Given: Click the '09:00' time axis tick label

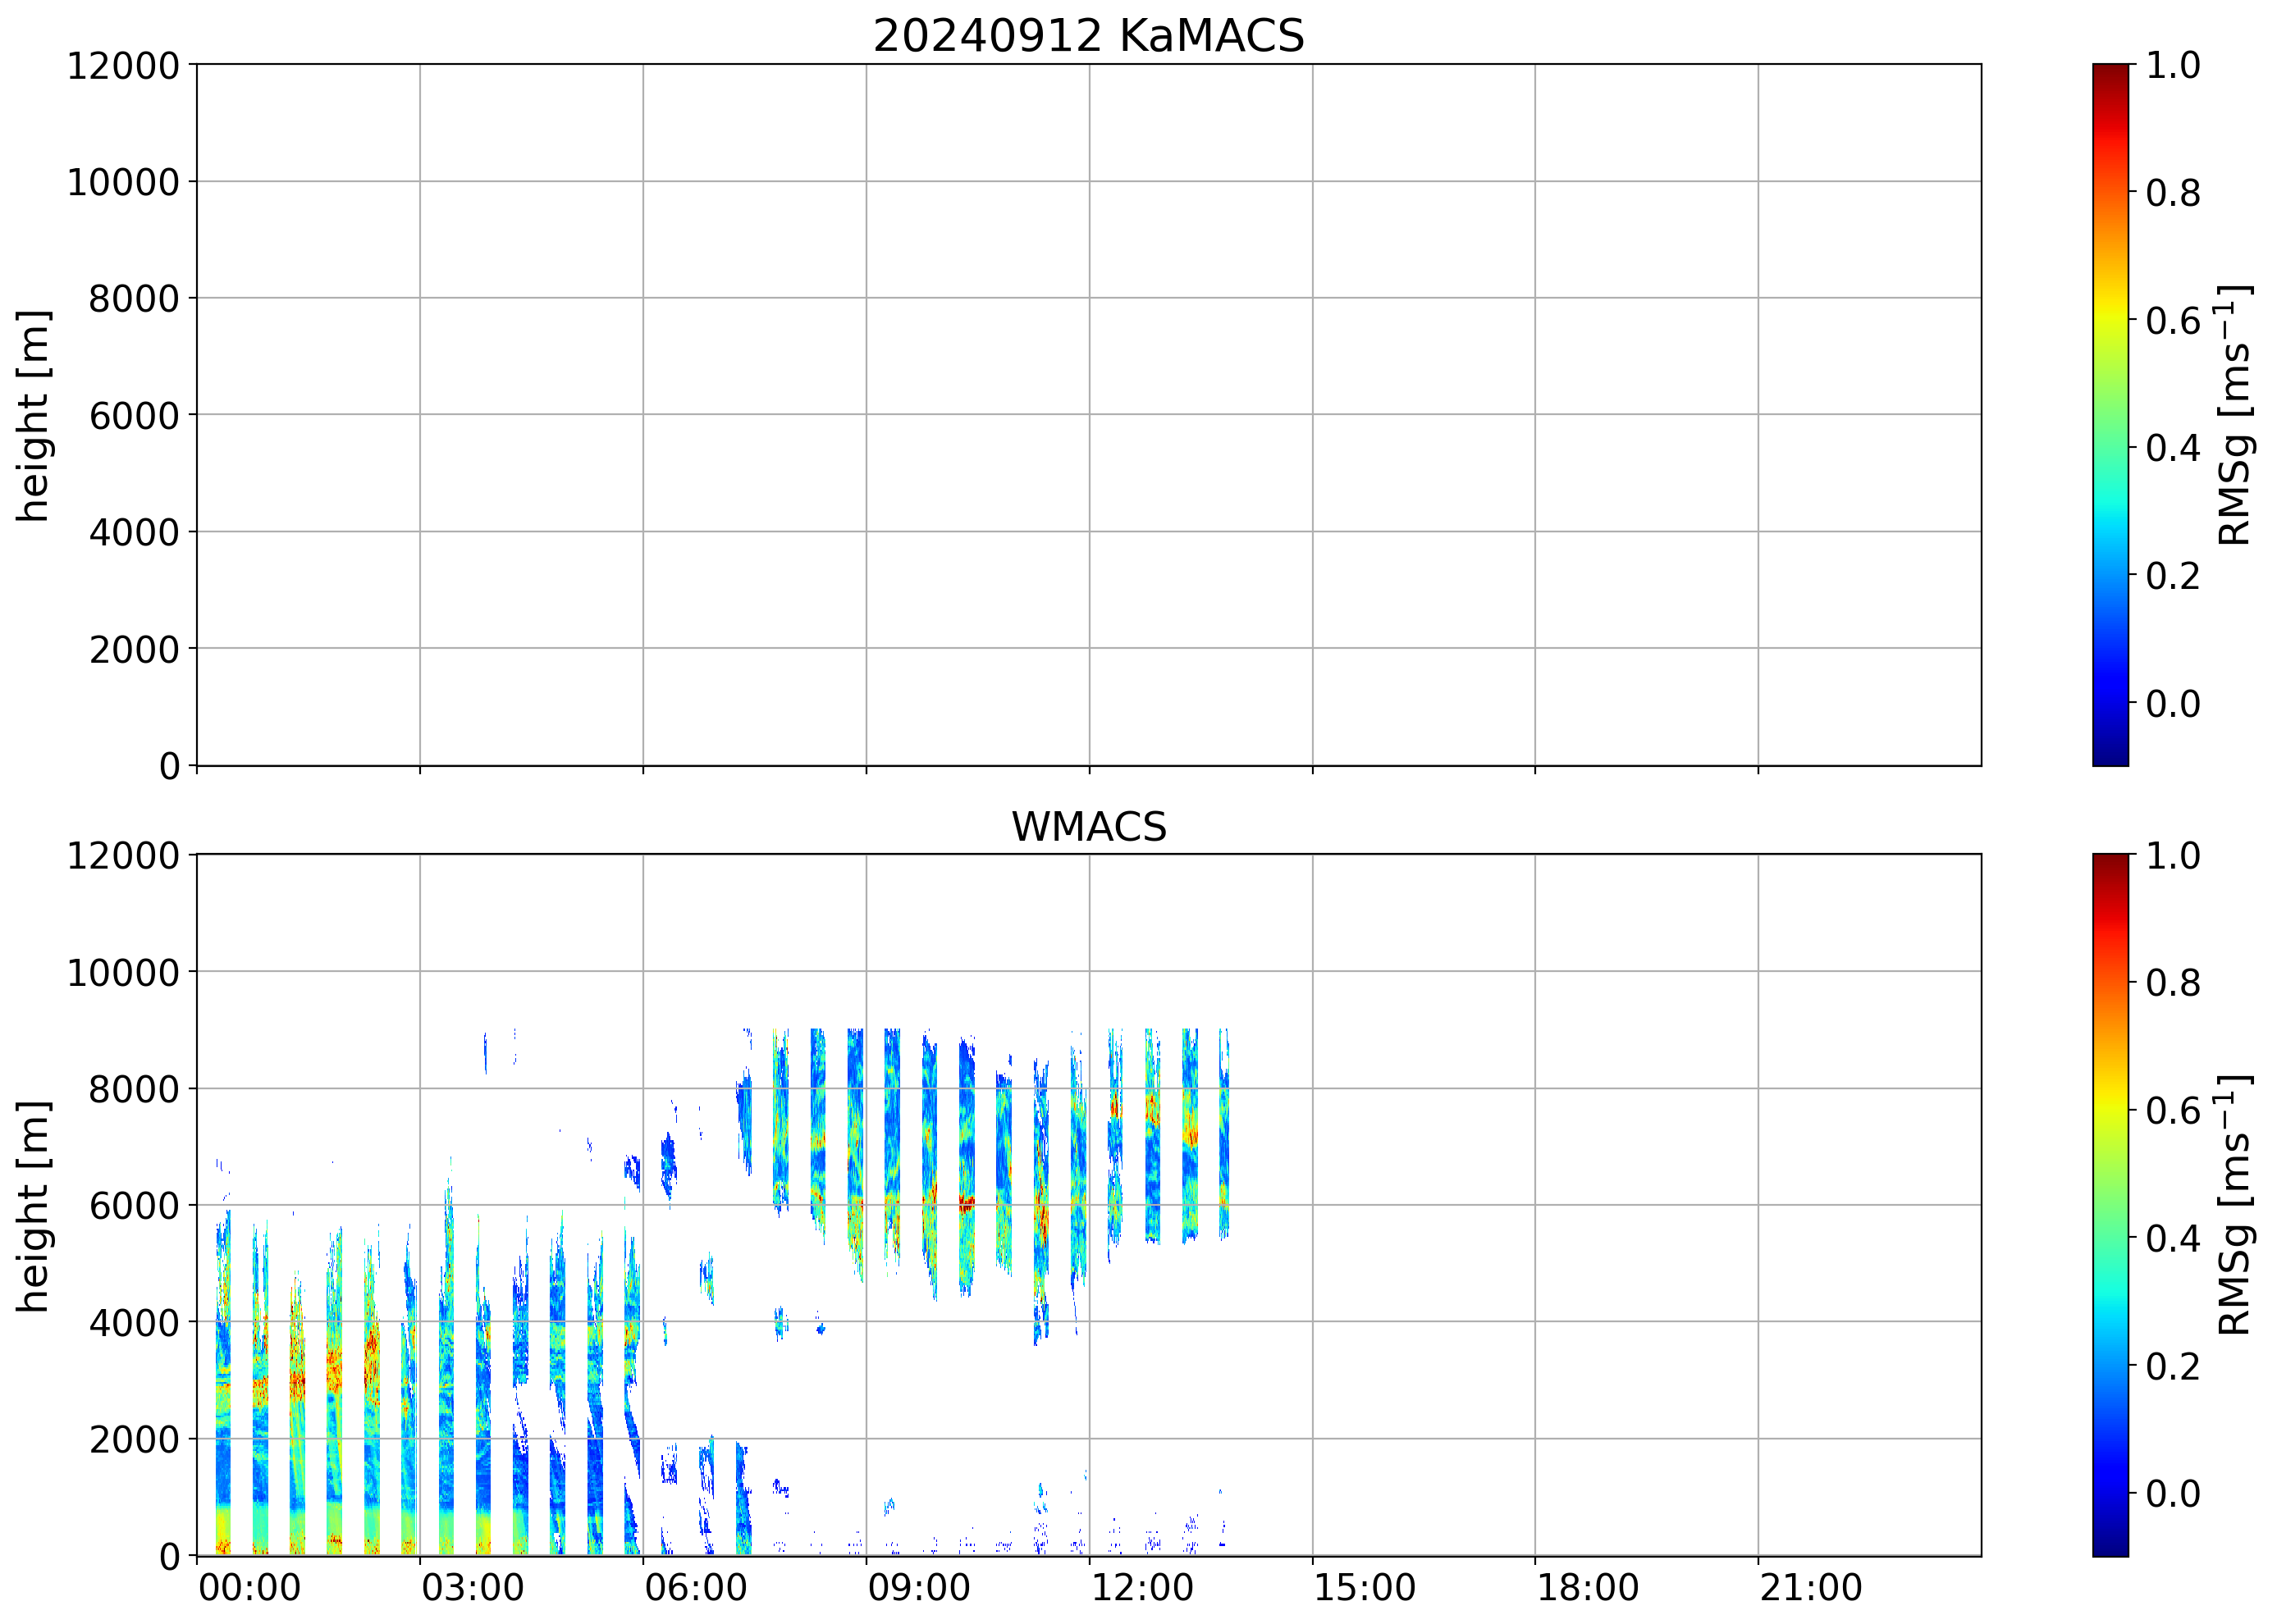Looking at the screenshot, I should [918, 1587].
